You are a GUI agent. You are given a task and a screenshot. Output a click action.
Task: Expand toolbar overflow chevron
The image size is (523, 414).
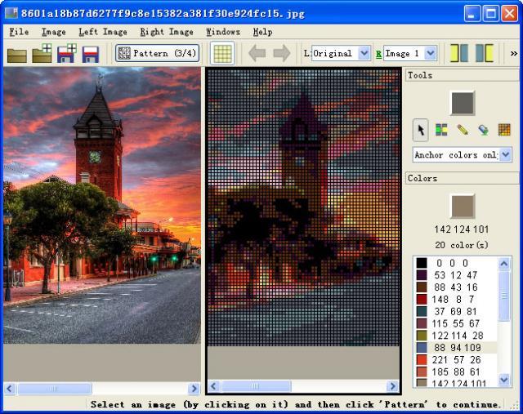click(x=514, y=54)
